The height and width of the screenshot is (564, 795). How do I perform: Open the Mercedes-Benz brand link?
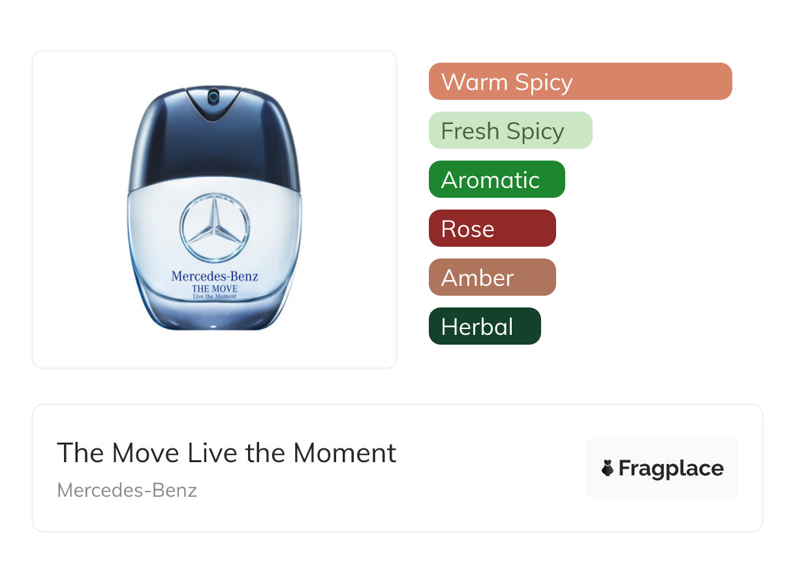[127, 490]
